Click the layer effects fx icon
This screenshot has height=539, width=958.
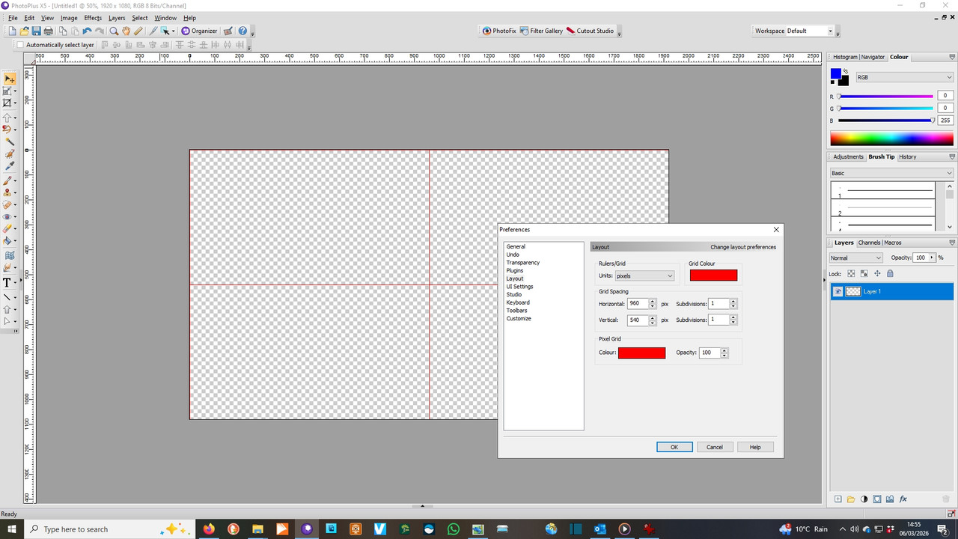[x=903, y=499]
